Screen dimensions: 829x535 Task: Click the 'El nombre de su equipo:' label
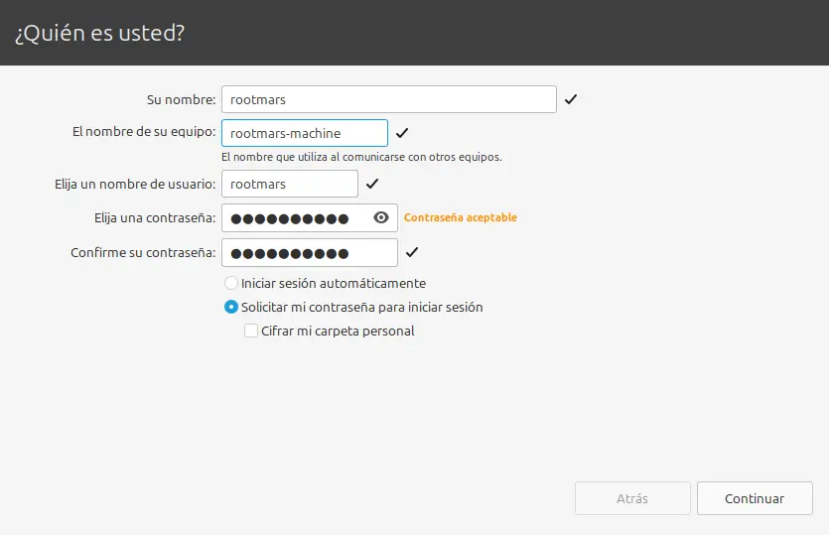click(143, 133)
